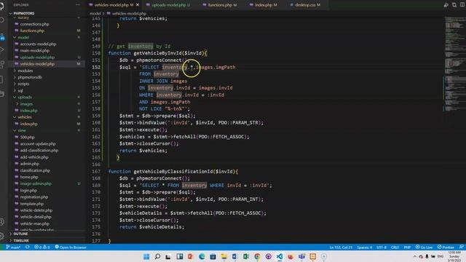
Task: Open image-admin.php in explorer
Action: coord(36,183)
